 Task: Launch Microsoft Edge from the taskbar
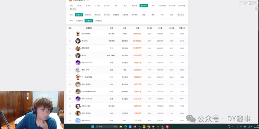(x=126, y=126)
